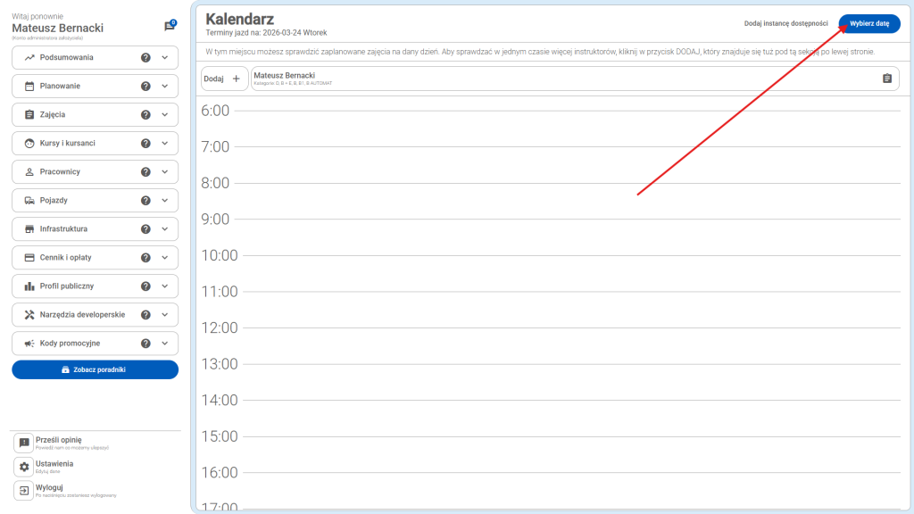
Task: Expand the Pracownicy section chevron
Action: (165, 172)
